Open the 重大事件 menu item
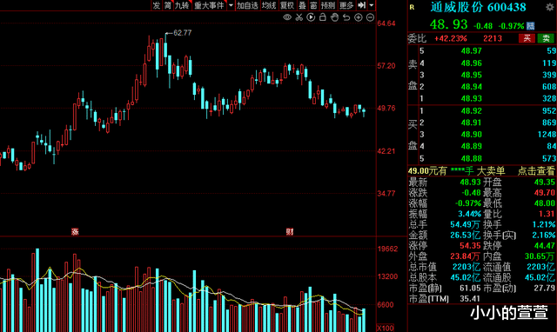This screenshot has height=332, width=557. point(209,5)
